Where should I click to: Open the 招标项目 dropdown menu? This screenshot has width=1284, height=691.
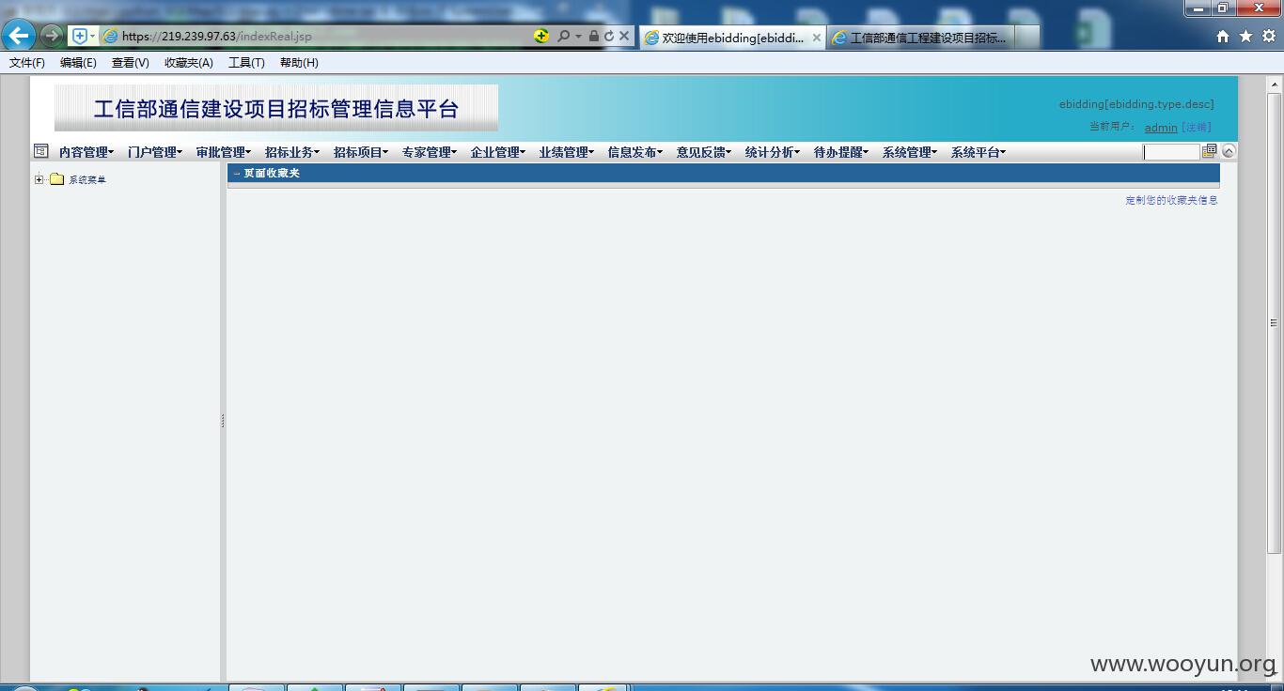coord(361,152)
